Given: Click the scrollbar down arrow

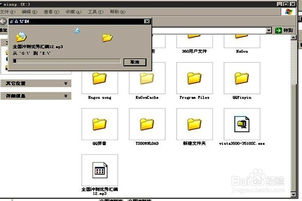Looking at the screenshot, I should pyautogui.click(x=293, y=194).
